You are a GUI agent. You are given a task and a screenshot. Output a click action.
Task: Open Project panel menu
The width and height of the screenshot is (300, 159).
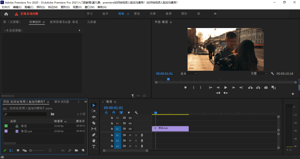tap(48, 102)
